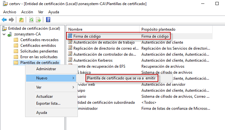Click the Export list toolbar icon
Screen dimensions: 225x130
[x=38, y=20]
